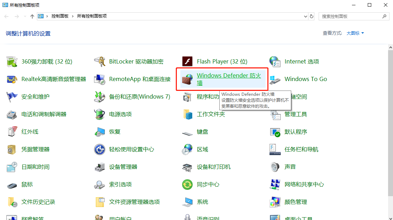393x220 pixels.
Task: Click the control panel icon in the title bar
Action: 5,5
